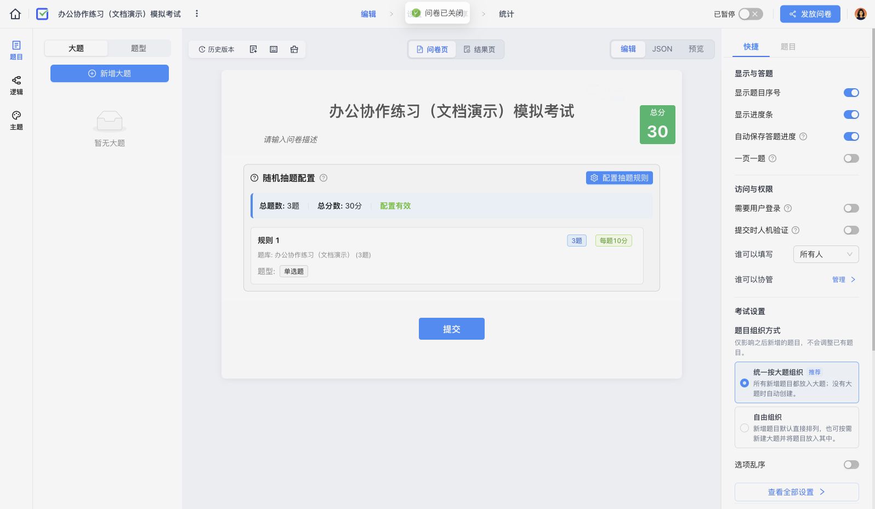Switch to 预览 tab
This screenshot has height=509, width=875.
(696, 49)
